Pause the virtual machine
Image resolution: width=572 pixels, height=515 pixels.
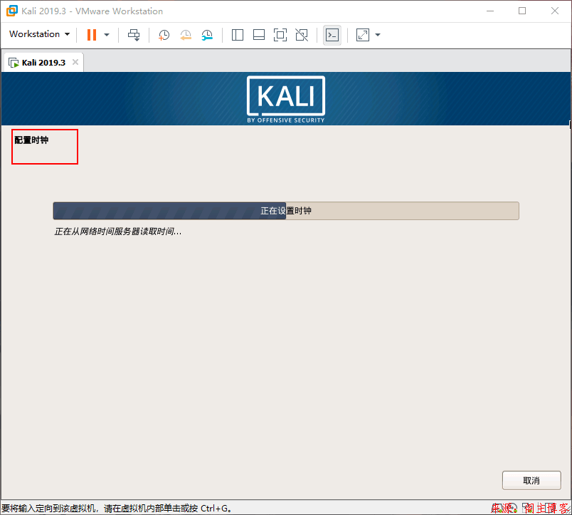tap(92, 35)
